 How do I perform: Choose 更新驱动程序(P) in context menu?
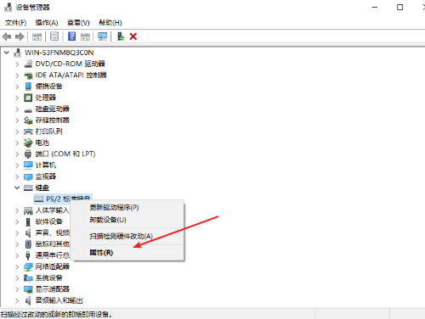(x=114, y=207)
